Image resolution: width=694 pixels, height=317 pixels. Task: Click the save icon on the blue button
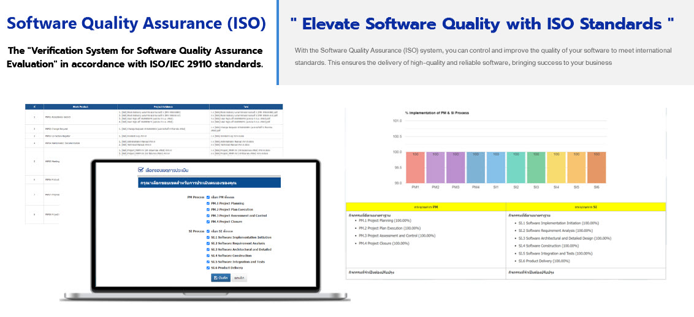tap(216, 278)
